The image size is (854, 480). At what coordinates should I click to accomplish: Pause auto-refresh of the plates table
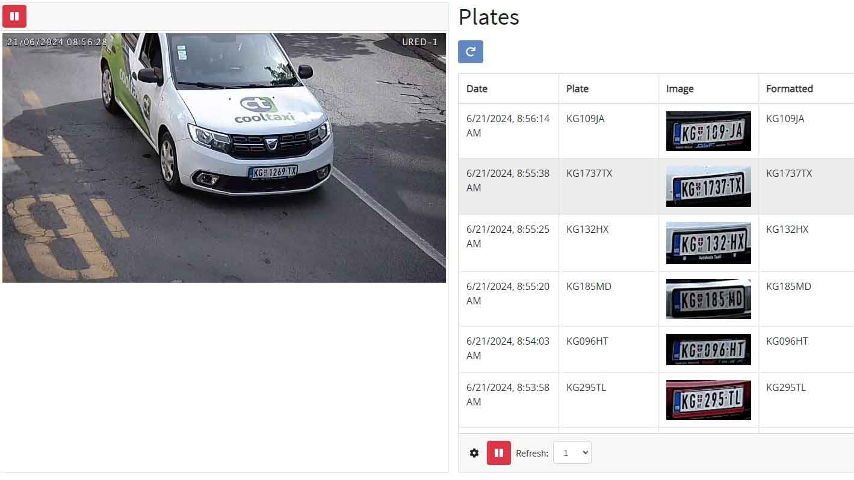click(499, 453)
